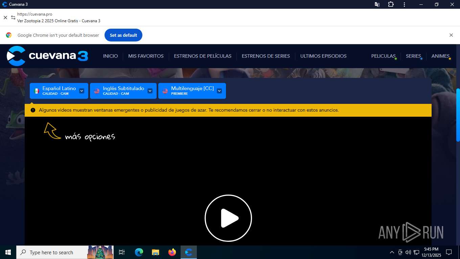Expand the Inglés Subtitulado dropdown arrow
460x259 pixels.
(150, 91)
